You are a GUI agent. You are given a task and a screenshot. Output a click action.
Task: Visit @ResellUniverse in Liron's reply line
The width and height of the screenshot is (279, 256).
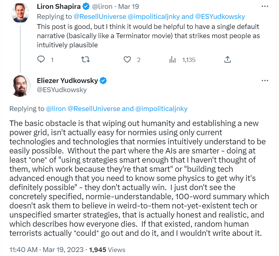(x=100, y=16)
